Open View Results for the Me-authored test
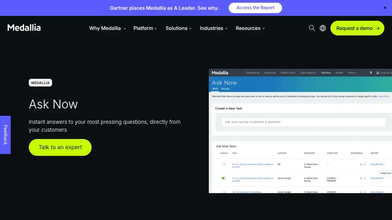The width and height of the screenshot is (392, 220). (377, 164)
